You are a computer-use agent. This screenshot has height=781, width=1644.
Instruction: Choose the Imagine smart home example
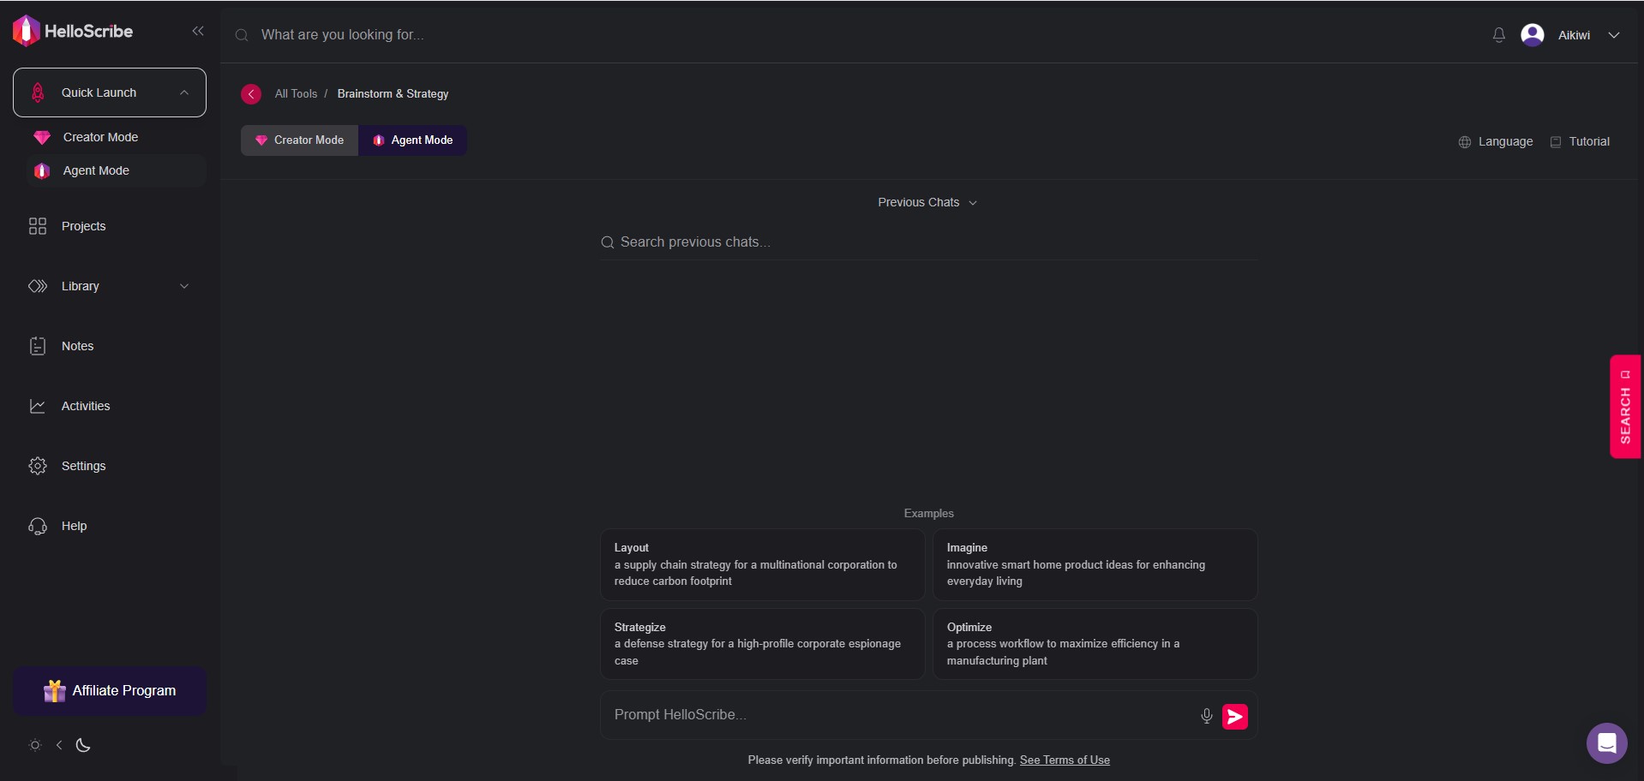pyautogui.click(x=1095, y=564)
